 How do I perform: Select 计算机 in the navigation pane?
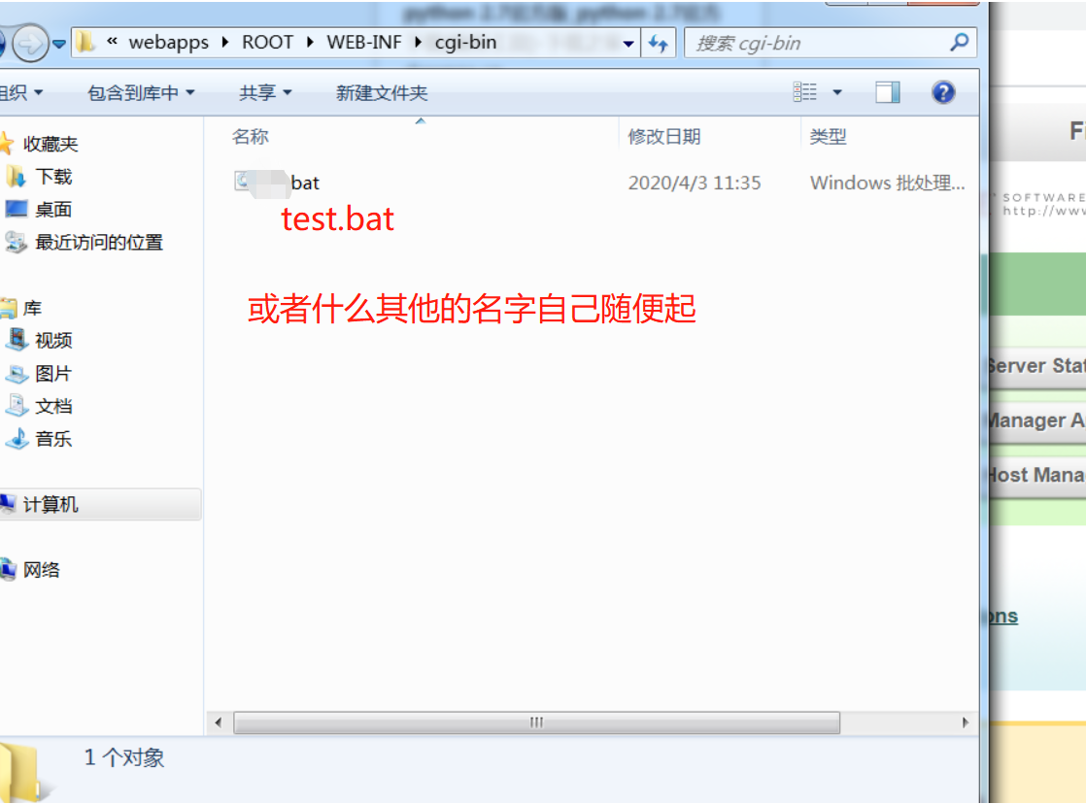click(51, 504)
